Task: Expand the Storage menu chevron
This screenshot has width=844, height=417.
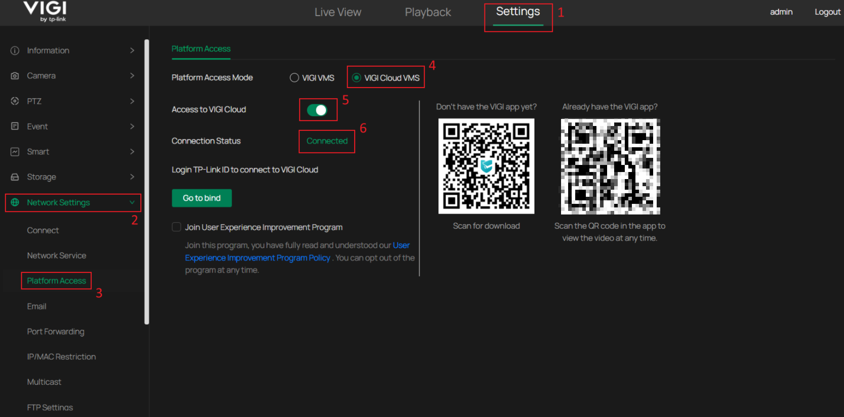Action: click(132, 177)
